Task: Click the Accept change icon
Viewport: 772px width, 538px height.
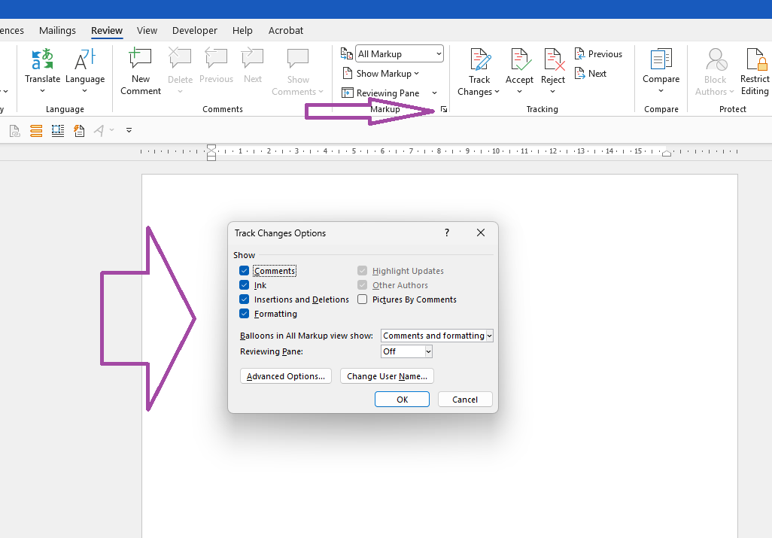Action: click(520, 59)
